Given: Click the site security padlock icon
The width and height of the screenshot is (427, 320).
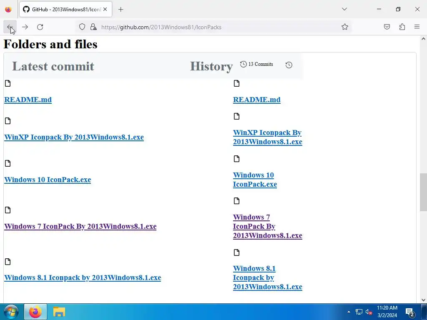Looking at the screenshot, I should tap(93, 27).
